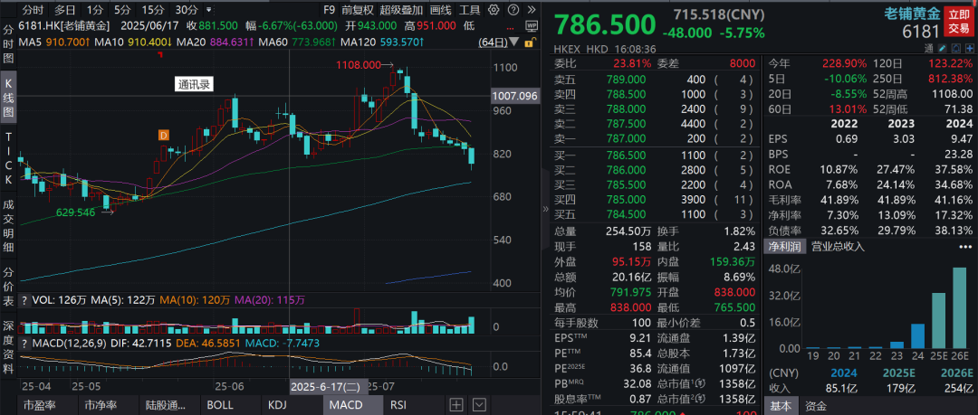Open the 前复权 adjustment option
The width and height of the screenshot is (978, 415).
pyautogui.click(x=358, y=10)
